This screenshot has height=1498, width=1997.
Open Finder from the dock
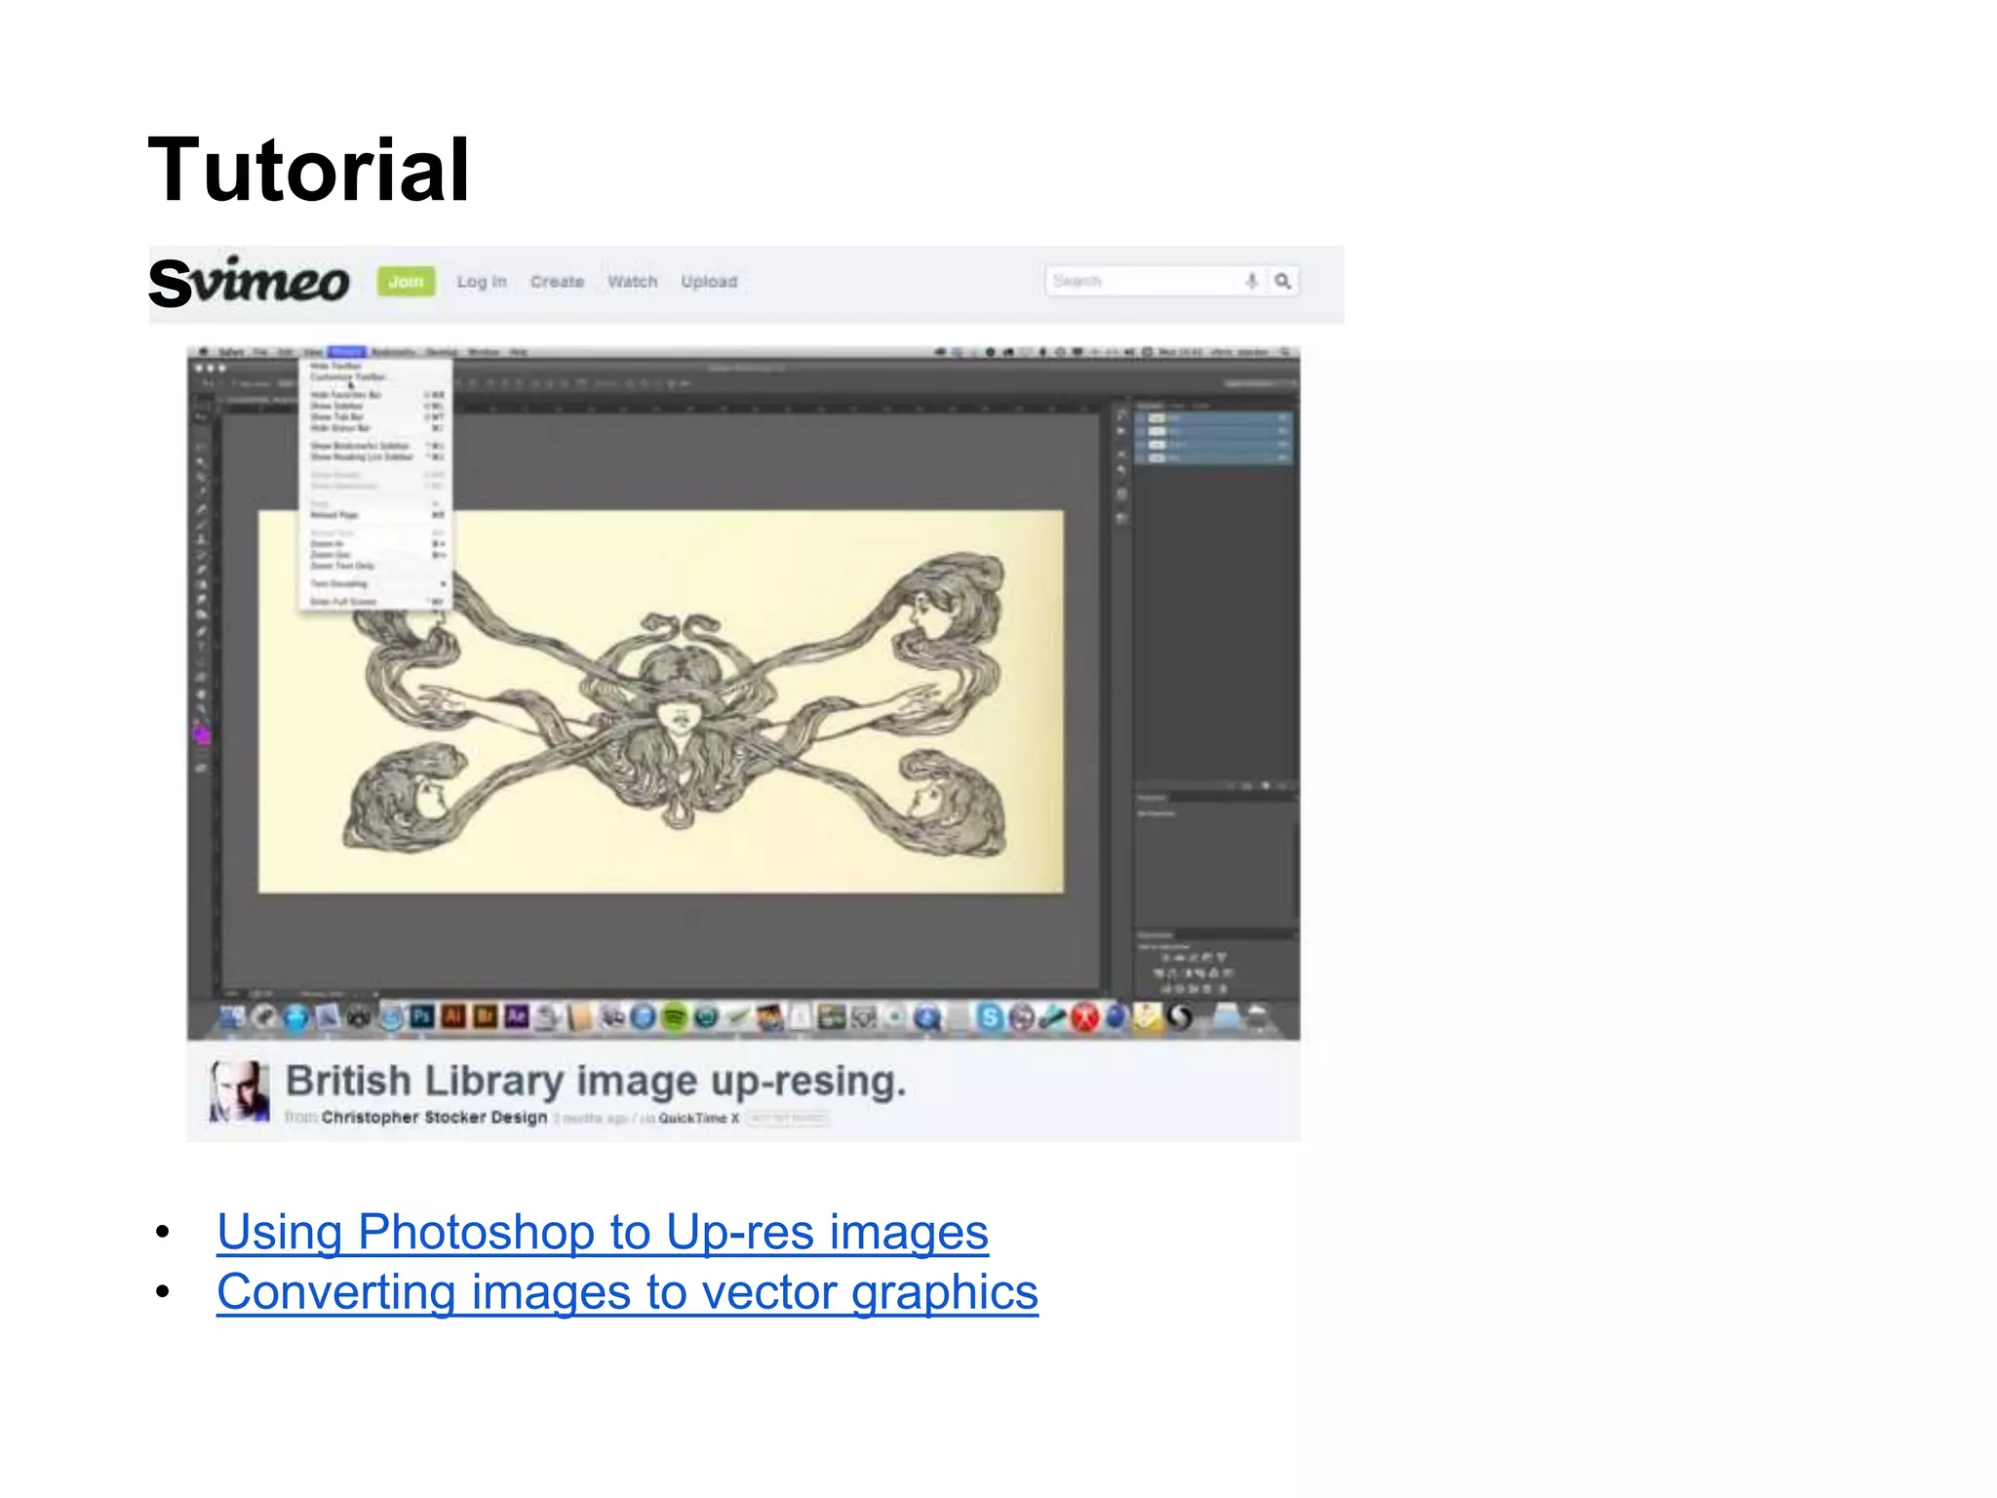click(x=231, y=1017)
